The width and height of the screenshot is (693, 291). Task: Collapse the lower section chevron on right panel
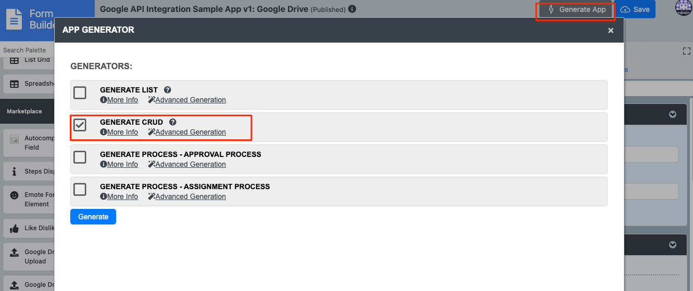click(x=673, y=245)
